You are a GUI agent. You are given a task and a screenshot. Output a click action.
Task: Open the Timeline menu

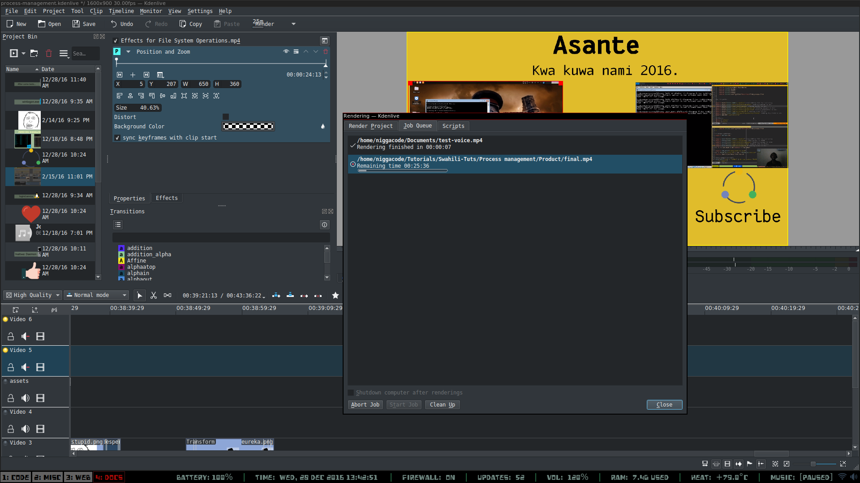(121, 11)
